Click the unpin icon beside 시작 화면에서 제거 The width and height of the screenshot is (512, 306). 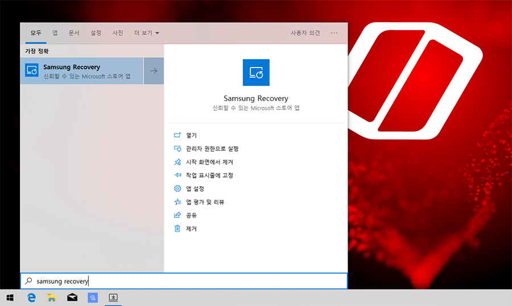pos(177,162)
